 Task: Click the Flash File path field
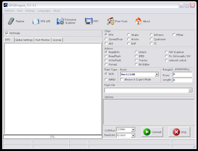pos(146,90)
